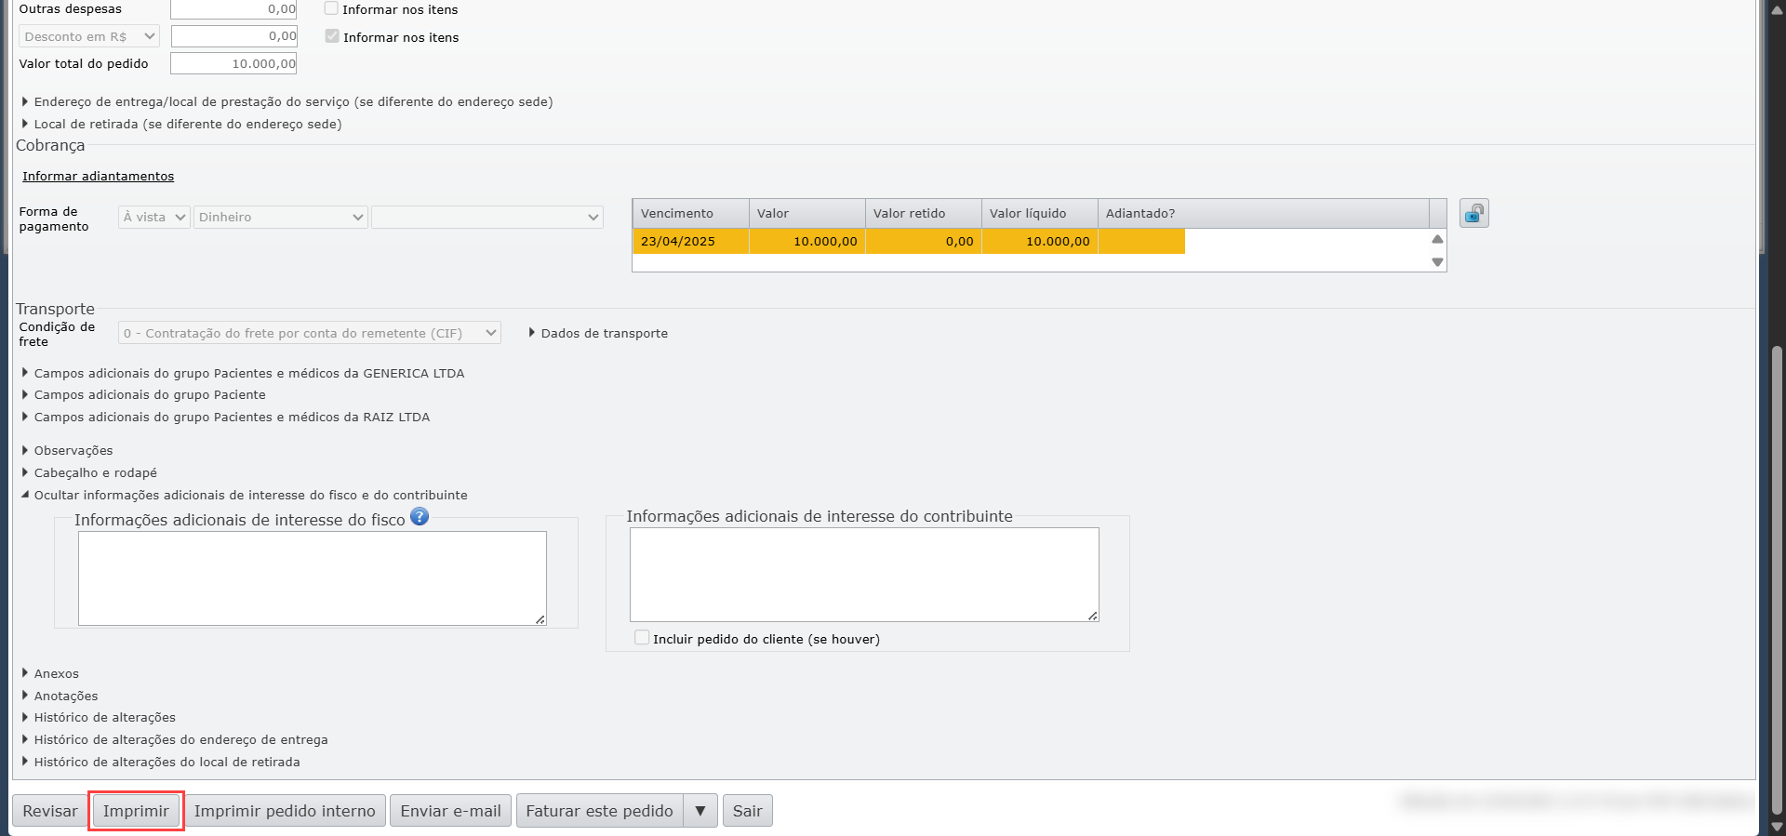1786x836 pixels.
Task: Click the 'Sair' button
Action: click(747, 811)
